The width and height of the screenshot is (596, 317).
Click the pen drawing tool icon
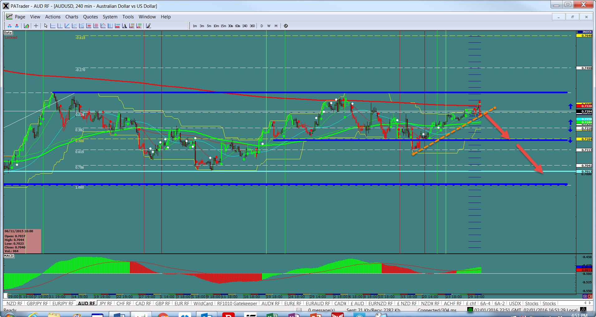[x=148, y=26]
